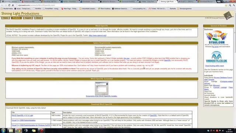Bookmark this page with the star icon
This screenshot has height=133, width=236.
[226, 5]
